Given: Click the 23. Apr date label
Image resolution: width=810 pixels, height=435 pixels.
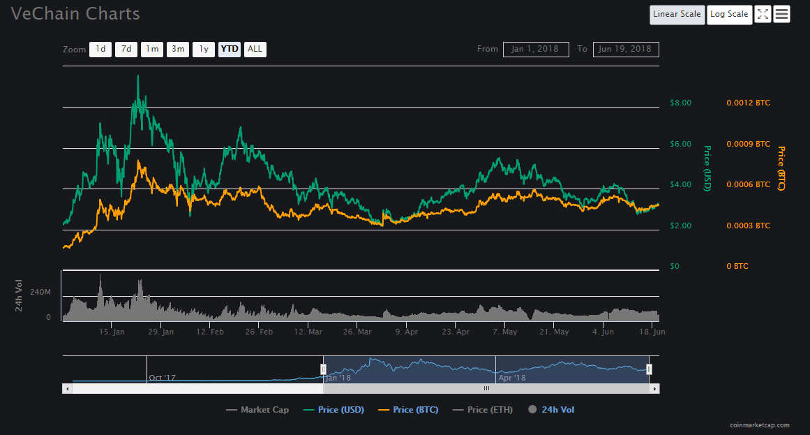Looking at the screenshot, I should [x=456, y=332].
